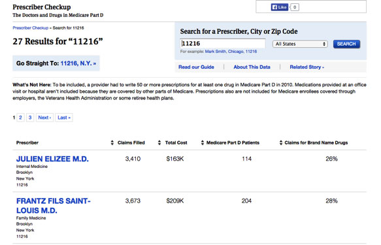Sort by Total Cost arrows icon
This screenshot has width=381, height=245.
(159, 143)
